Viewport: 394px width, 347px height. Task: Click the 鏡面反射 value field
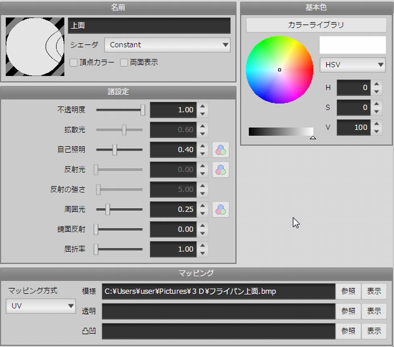pos(174,229)
